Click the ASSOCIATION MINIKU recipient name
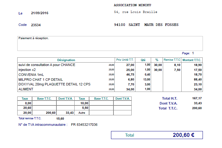The image size is (222, 148). (x=132, y=5)
